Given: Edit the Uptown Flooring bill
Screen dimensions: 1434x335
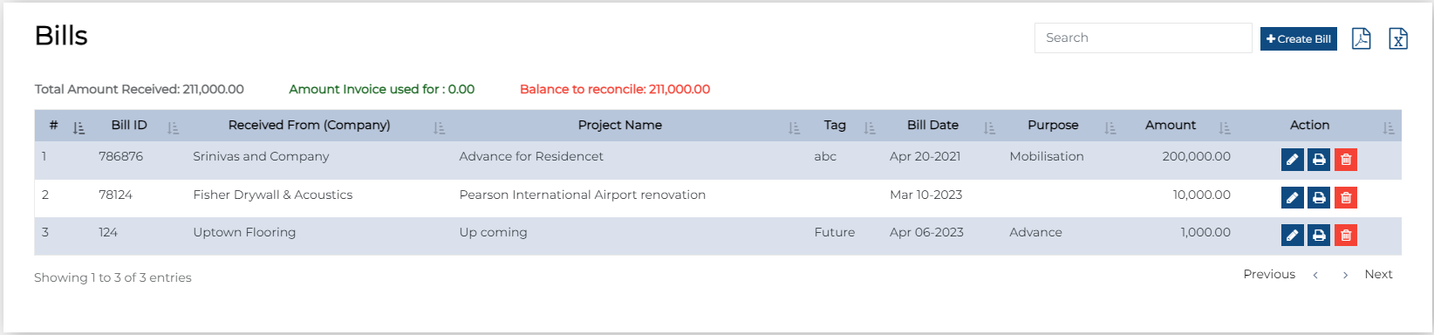Looking at the screenshot, I should point(1293,235).
